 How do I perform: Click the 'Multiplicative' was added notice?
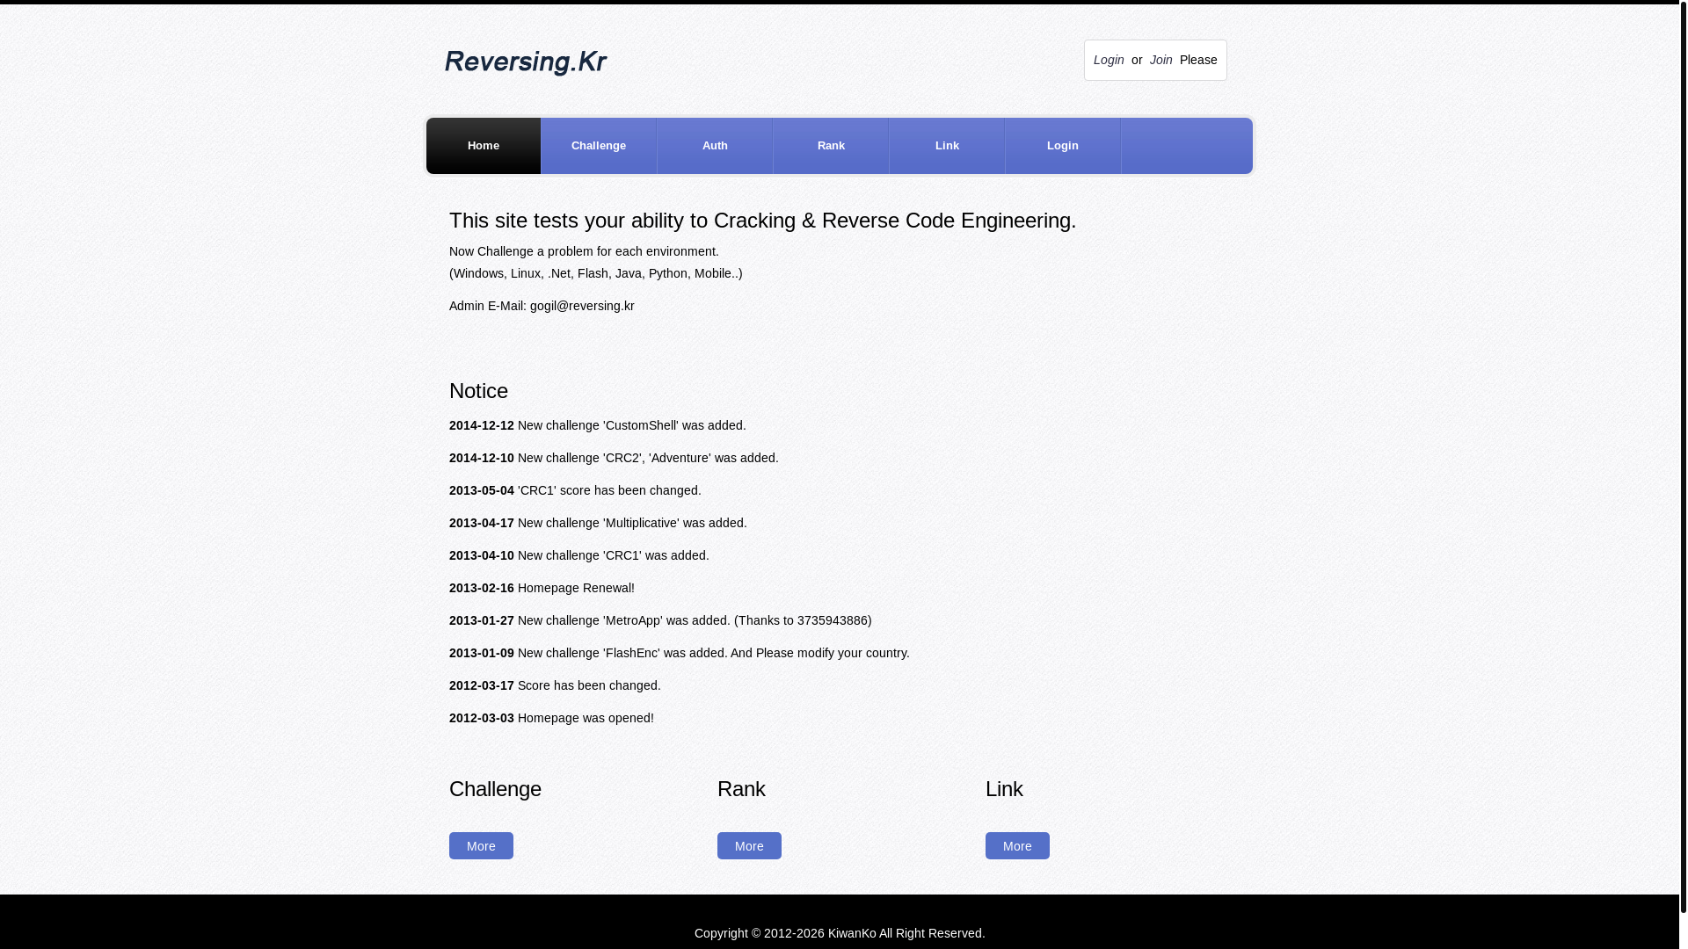[x=598, y=523]
